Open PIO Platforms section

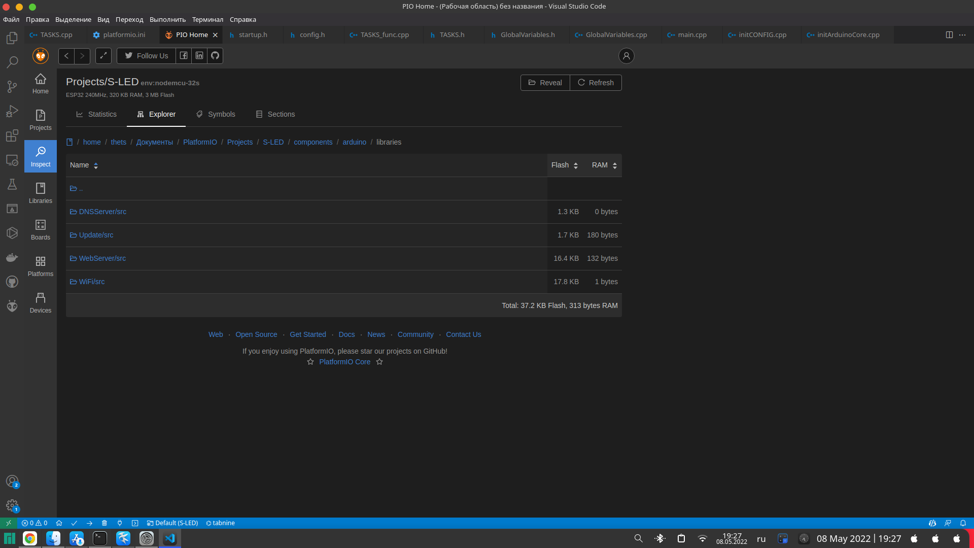(x=41, y=266)
